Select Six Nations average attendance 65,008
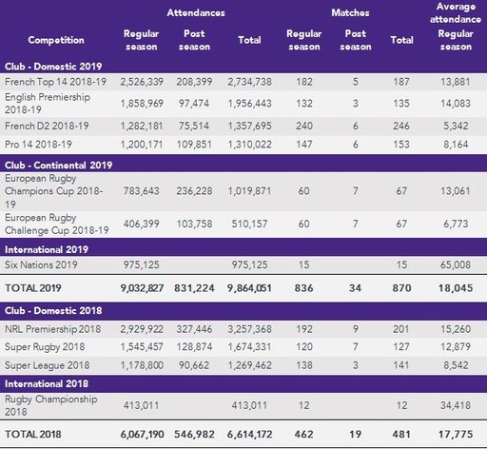487x449 pixels. [x=456, y=264]
